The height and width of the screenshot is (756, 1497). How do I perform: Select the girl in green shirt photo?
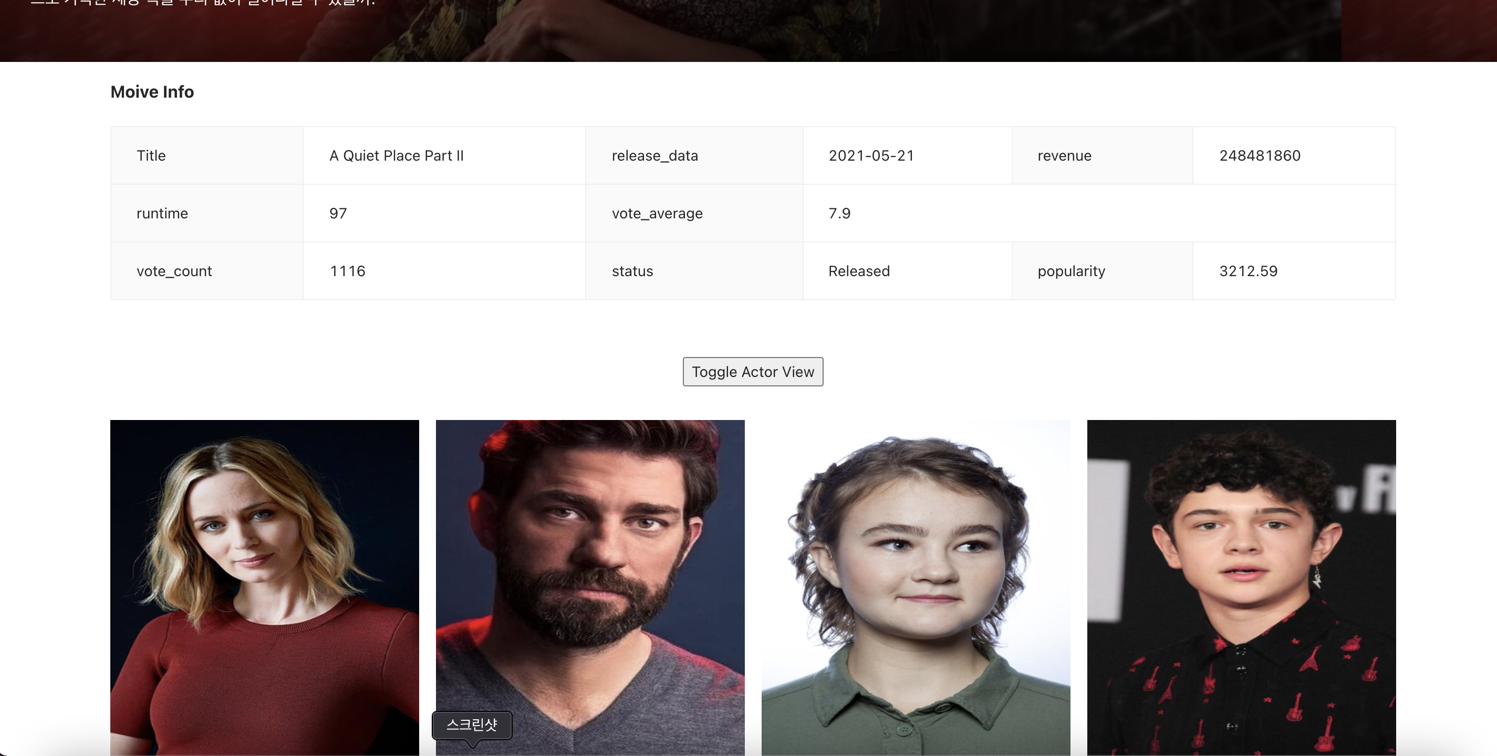point(916,586)
